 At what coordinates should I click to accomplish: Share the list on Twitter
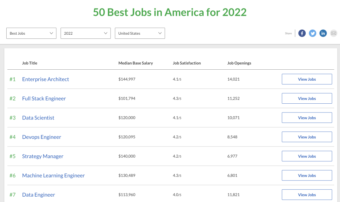313,33
